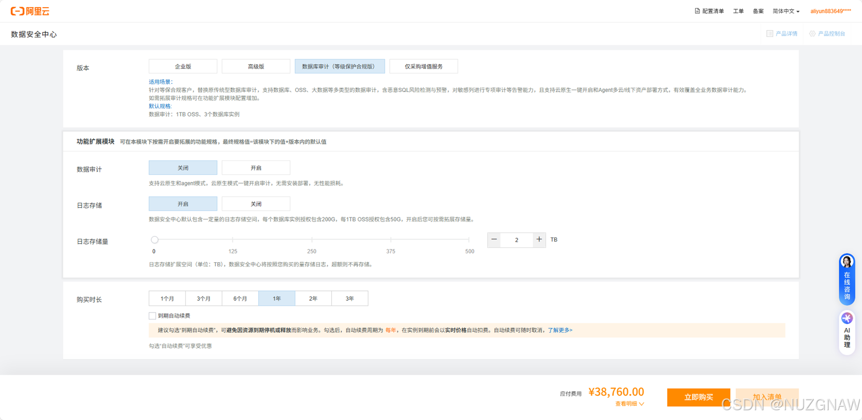
Task: Click the 适用场景 label
Action: pyautogui.click(x=161, y=82)
